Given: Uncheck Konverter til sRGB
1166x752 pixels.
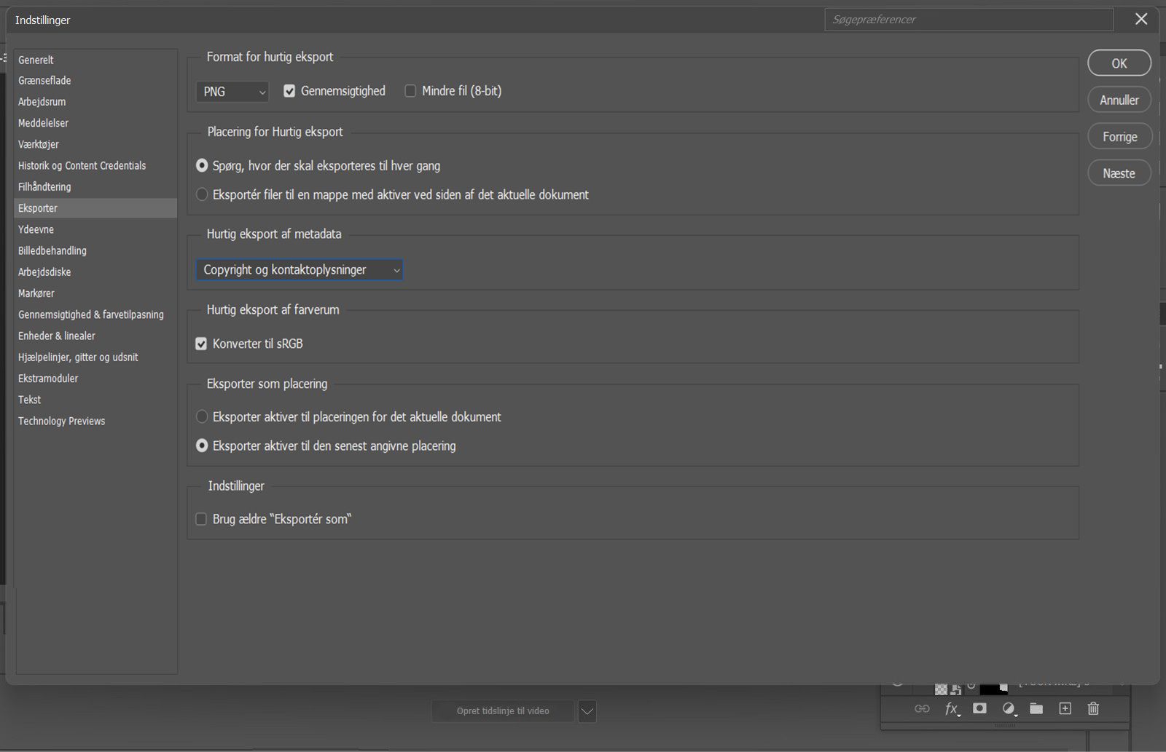Looking at the screenshot, I should 201,344.
